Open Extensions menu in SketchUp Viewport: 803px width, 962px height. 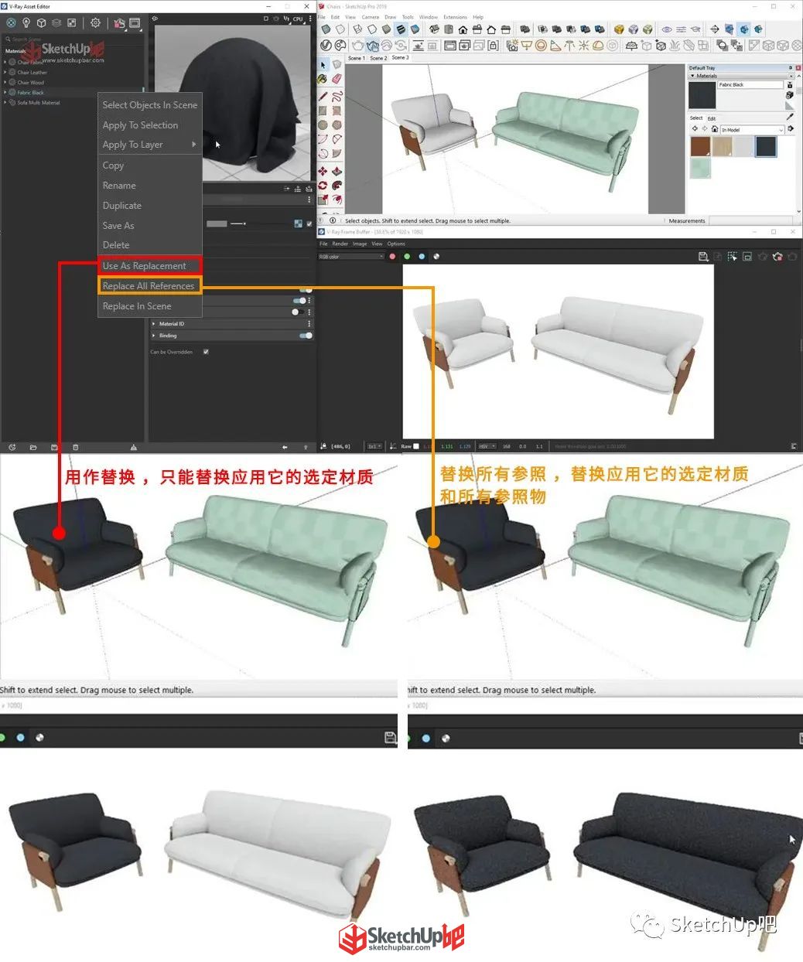tap(455, 17)
